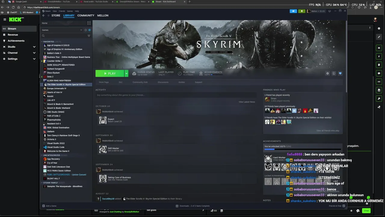Toggle the ready-to-play filter icon

coord(89,30)
